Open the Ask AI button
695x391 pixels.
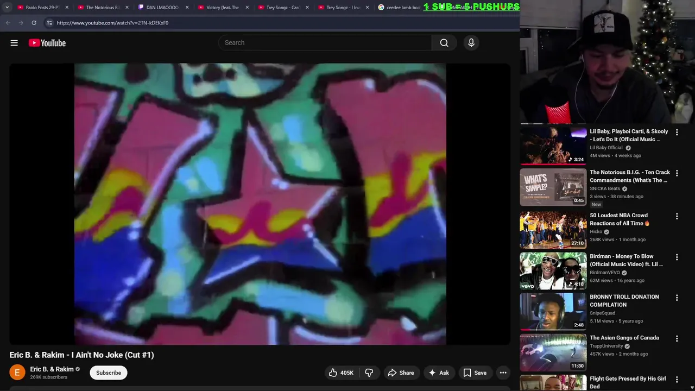tap(439, 373)
